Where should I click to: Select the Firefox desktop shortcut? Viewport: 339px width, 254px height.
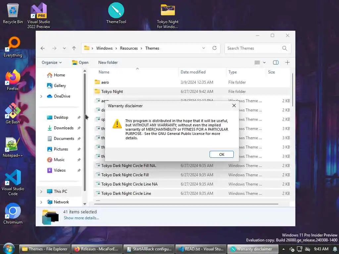(13, 80)
